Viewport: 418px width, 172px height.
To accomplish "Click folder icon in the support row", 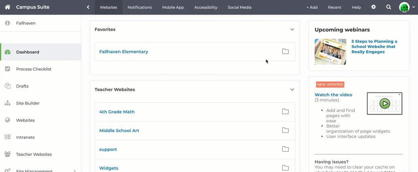I will (x=285, y=149).
